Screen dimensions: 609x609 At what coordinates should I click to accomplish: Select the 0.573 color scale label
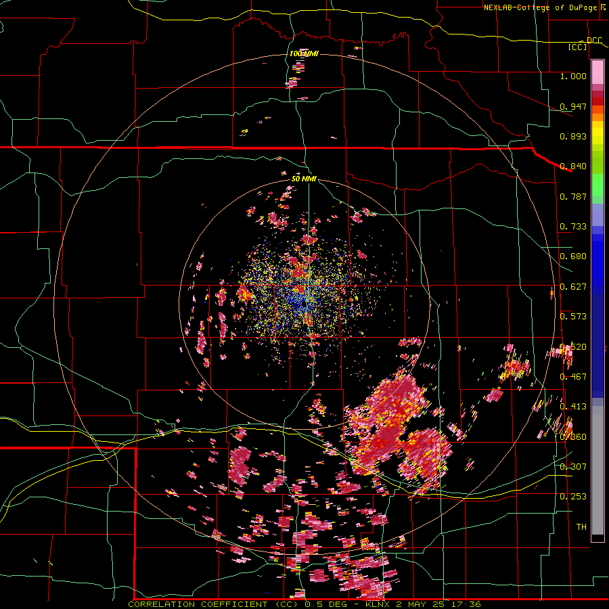[x=573, y=317]
